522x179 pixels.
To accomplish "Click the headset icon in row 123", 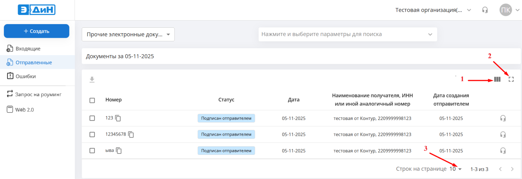I will 503,118.
